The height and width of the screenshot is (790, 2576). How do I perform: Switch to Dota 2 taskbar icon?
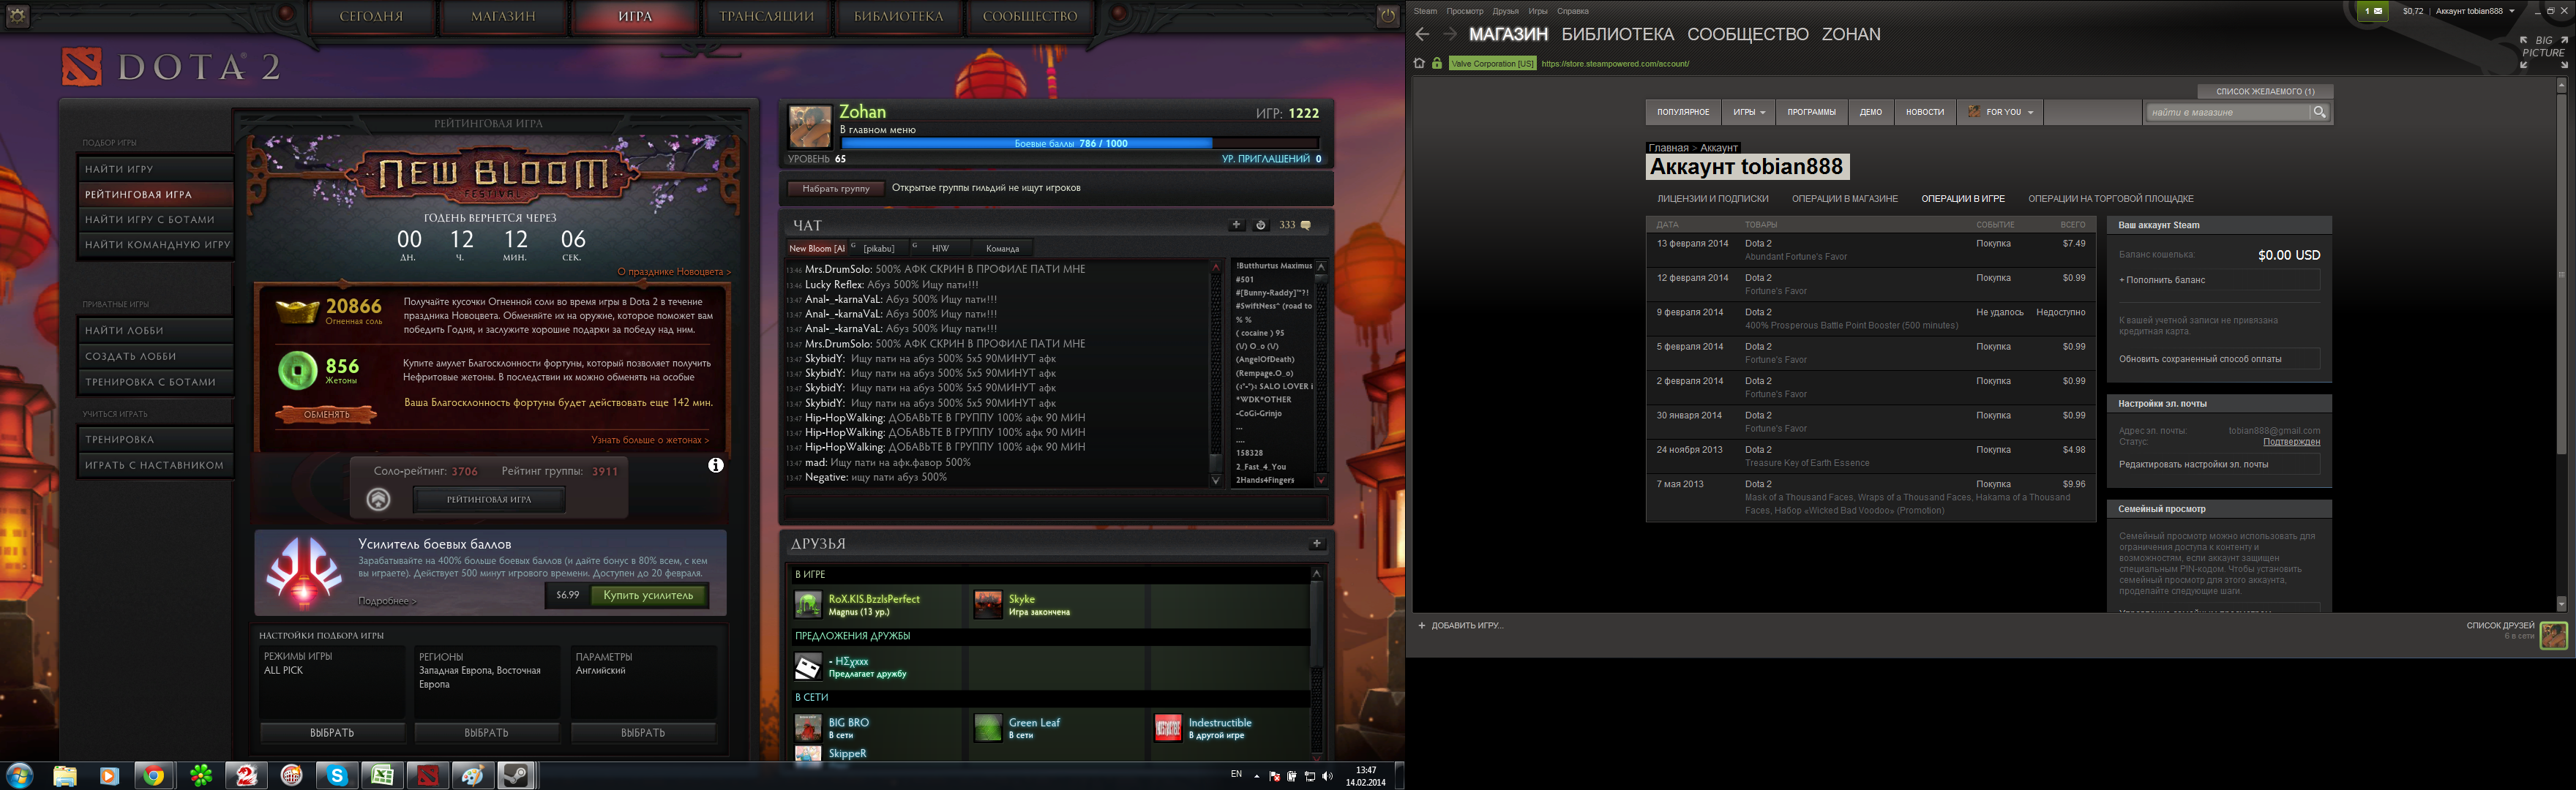pyautogui.click(x=428, y=775)
